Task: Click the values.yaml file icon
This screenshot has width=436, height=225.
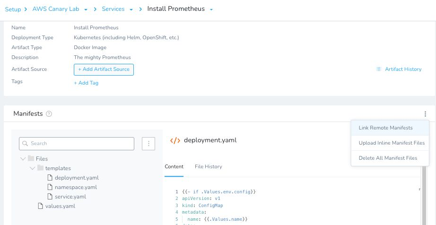Action: (x=40, y=206)
